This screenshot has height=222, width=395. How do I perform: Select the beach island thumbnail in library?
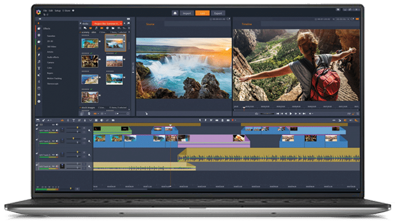115,79
